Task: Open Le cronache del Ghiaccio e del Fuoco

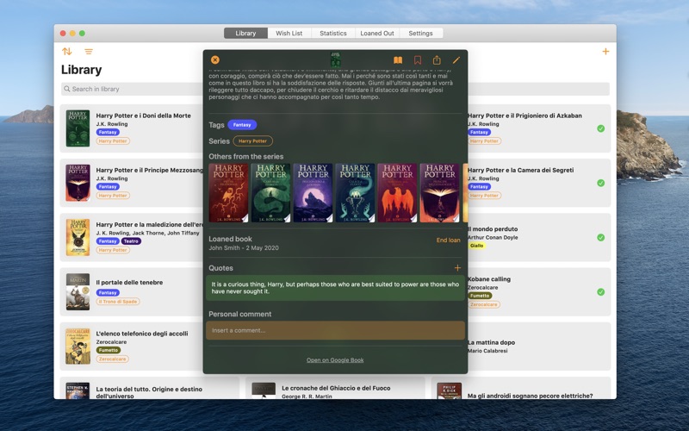Action: pos(336,388)
